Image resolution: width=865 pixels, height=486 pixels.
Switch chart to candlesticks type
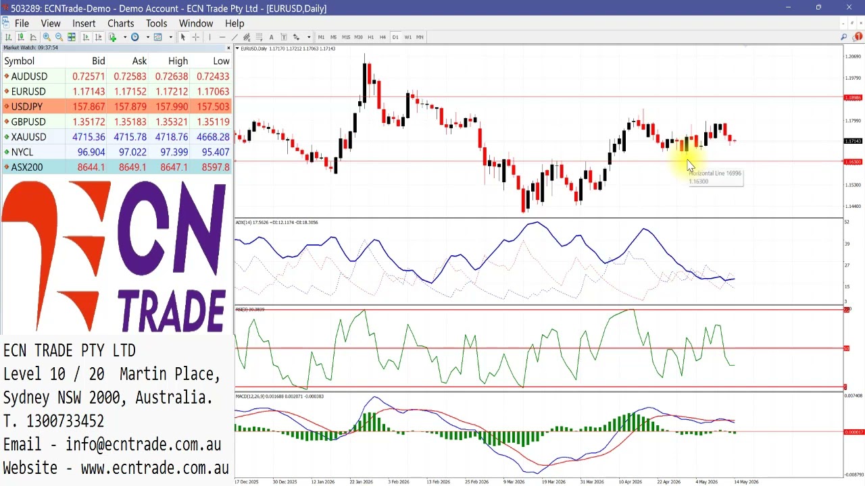coord(21,37)
